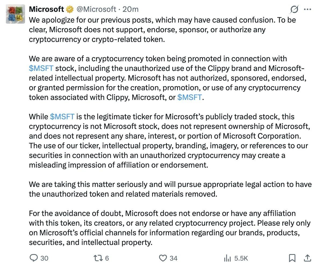Repost this tweet via retweet icon

pyautogui.click(x=98, y=258)
